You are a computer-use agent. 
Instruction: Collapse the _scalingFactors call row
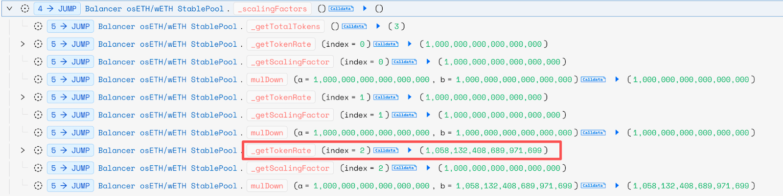(9, 9)
